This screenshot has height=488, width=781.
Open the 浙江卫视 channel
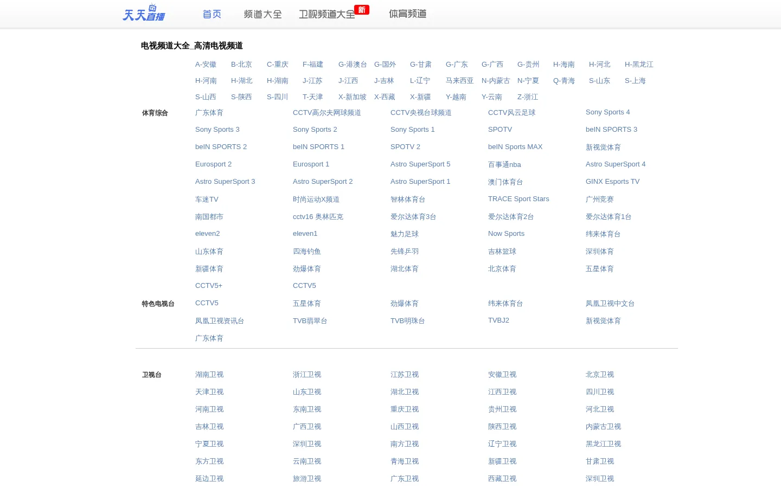(x=307, y=375)
